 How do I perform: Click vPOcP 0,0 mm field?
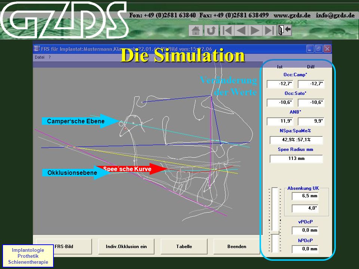coord(305,231)
